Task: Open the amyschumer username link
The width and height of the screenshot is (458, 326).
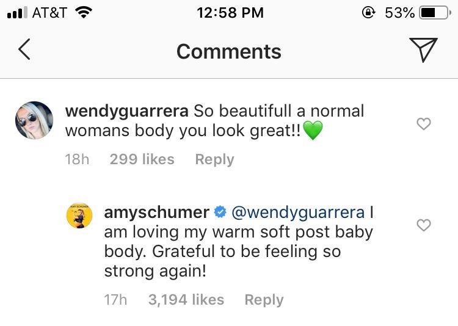Action: point(156,212)
